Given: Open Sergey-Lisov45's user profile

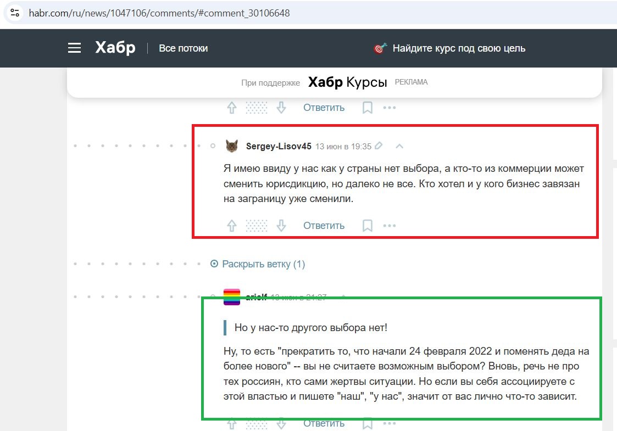Looking at the screenshot, I should click(x=279, y=146).
